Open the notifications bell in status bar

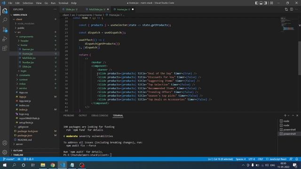click(x=297, y=159)
